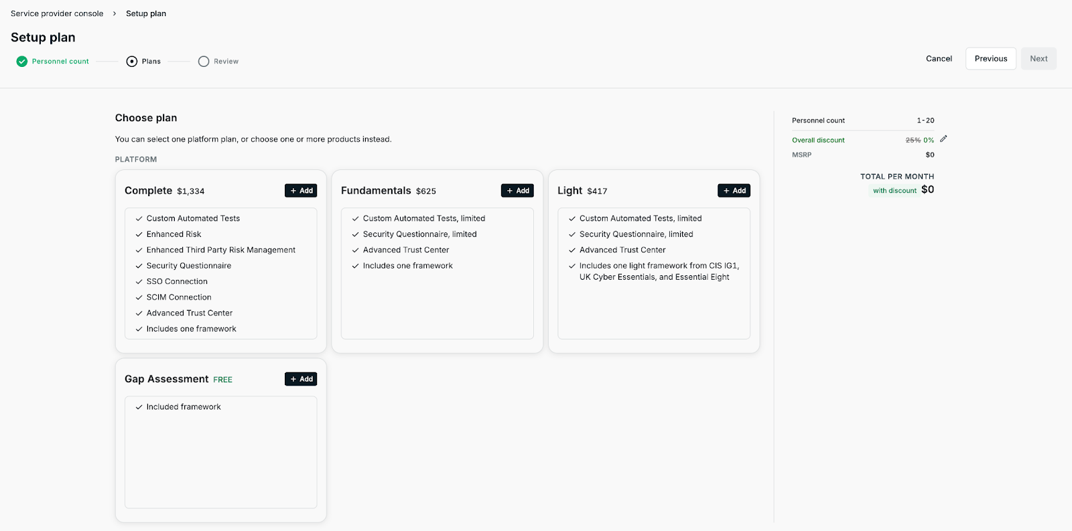The image size is (1072, 531).
Task: Add the Light platform plan
Action: click(x=734, y=191)
